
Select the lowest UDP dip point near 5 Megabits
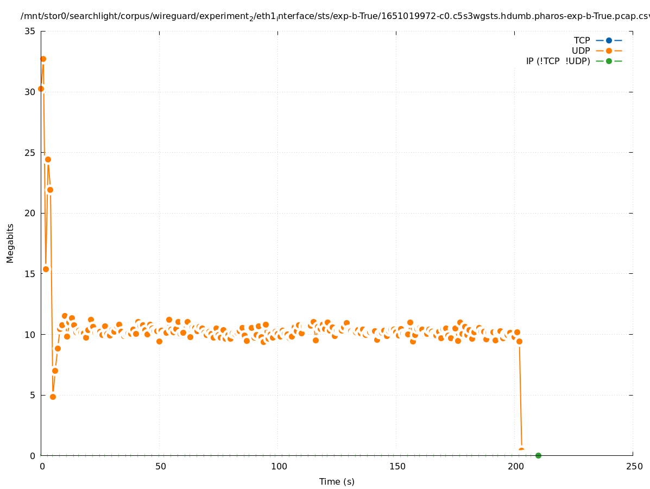pos(53,397)
